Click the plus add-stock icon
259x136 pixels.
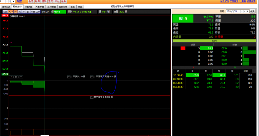14,1
